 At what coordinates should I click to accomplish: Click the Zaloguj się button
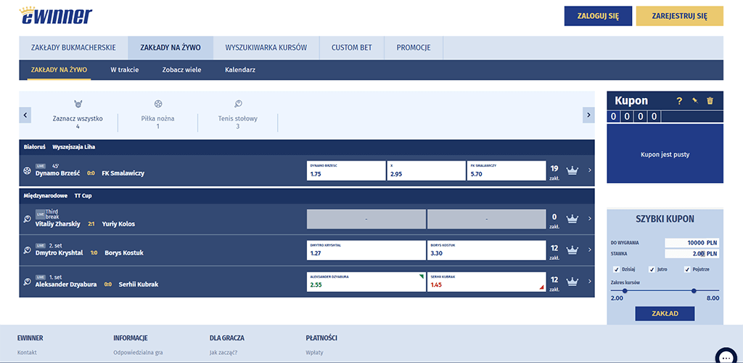point(597,16)
